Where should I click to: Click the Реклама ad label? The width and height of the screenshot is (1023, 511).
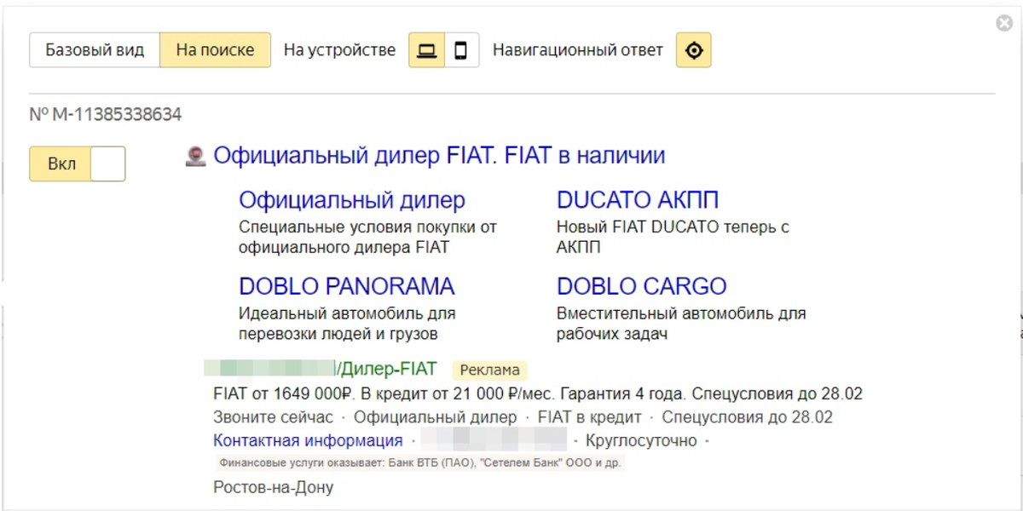coord(490,370)
